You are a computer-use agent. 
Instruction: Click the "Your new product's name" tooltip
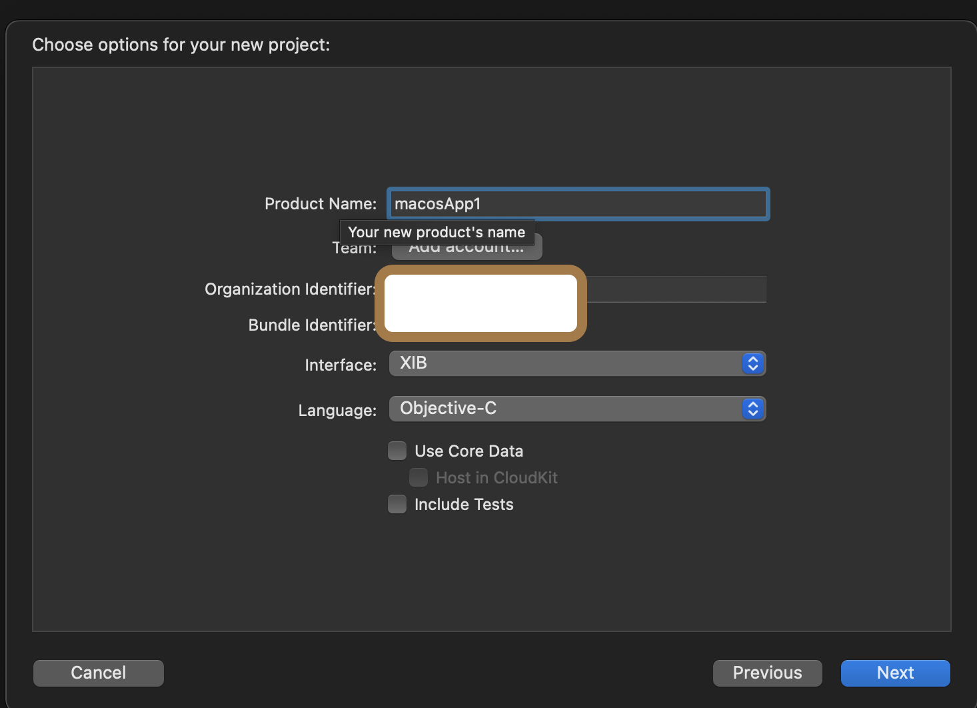(437, 232)
